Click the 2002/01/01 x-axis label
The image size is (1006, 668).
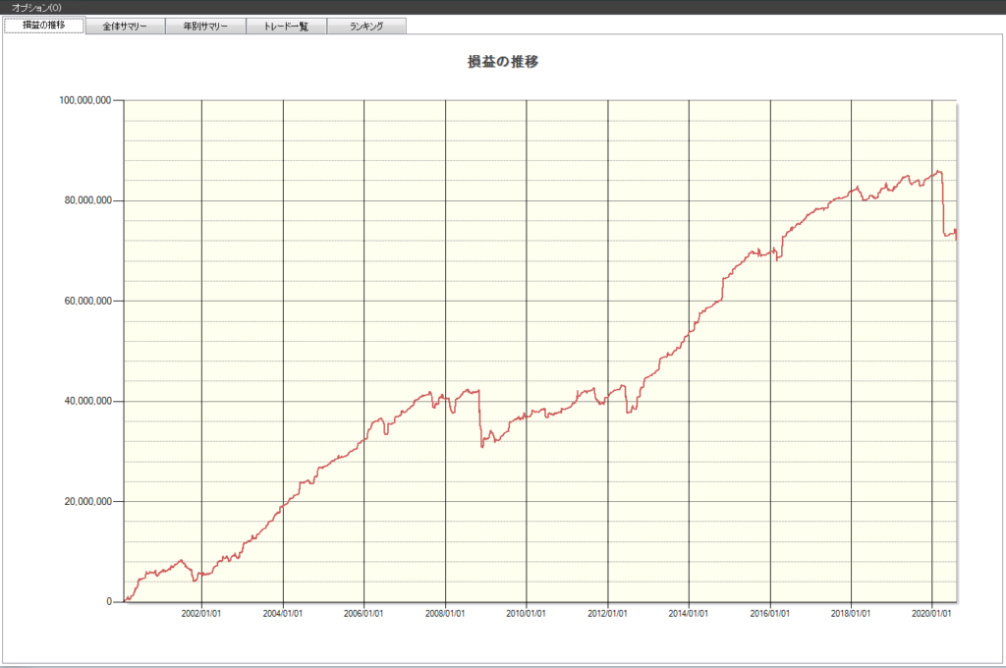(200, 613)
